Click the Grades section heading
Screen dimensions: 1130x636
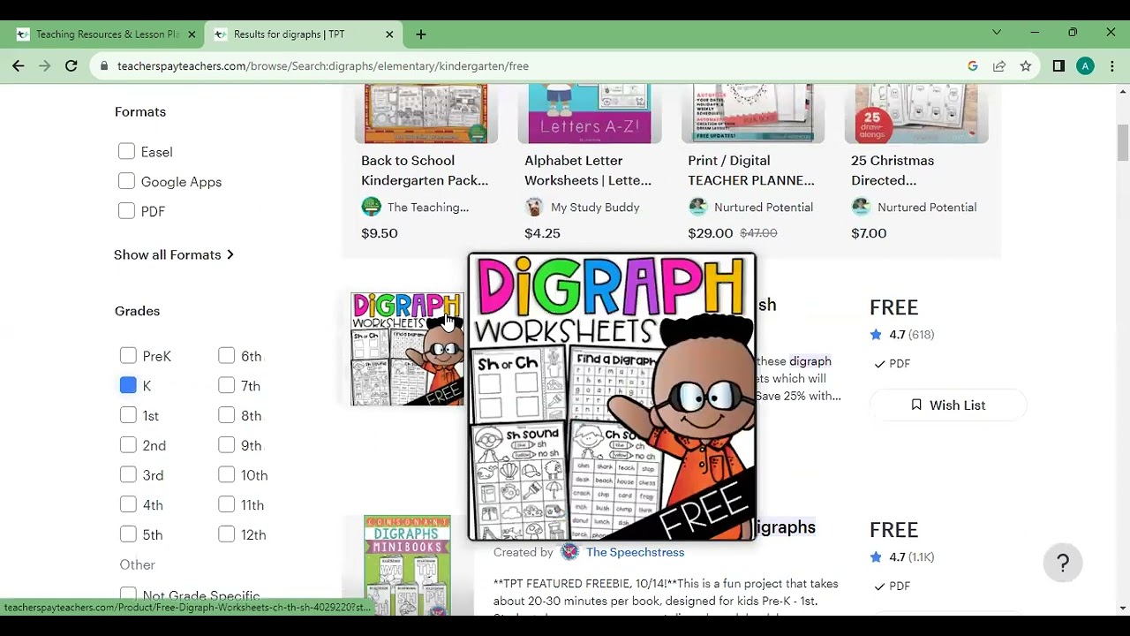(137, 311)
